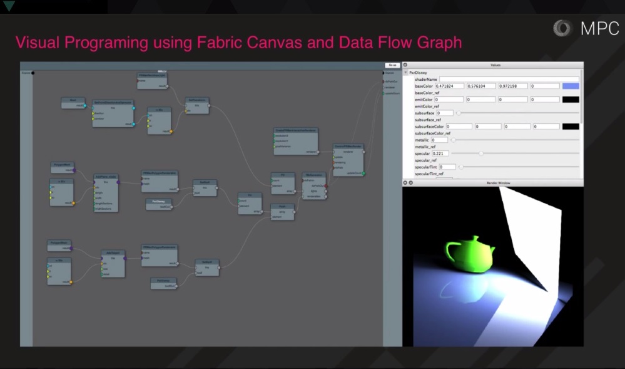Screen dimensions: 625x369
Task: Click the cyan result port of Quat node
Action: coord(85,105)
